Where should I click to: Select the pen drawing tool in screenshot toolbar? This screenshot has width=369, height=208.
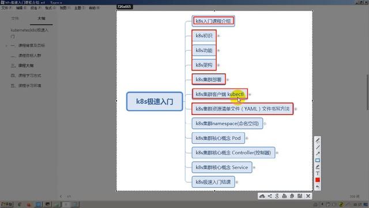(318, 140)
